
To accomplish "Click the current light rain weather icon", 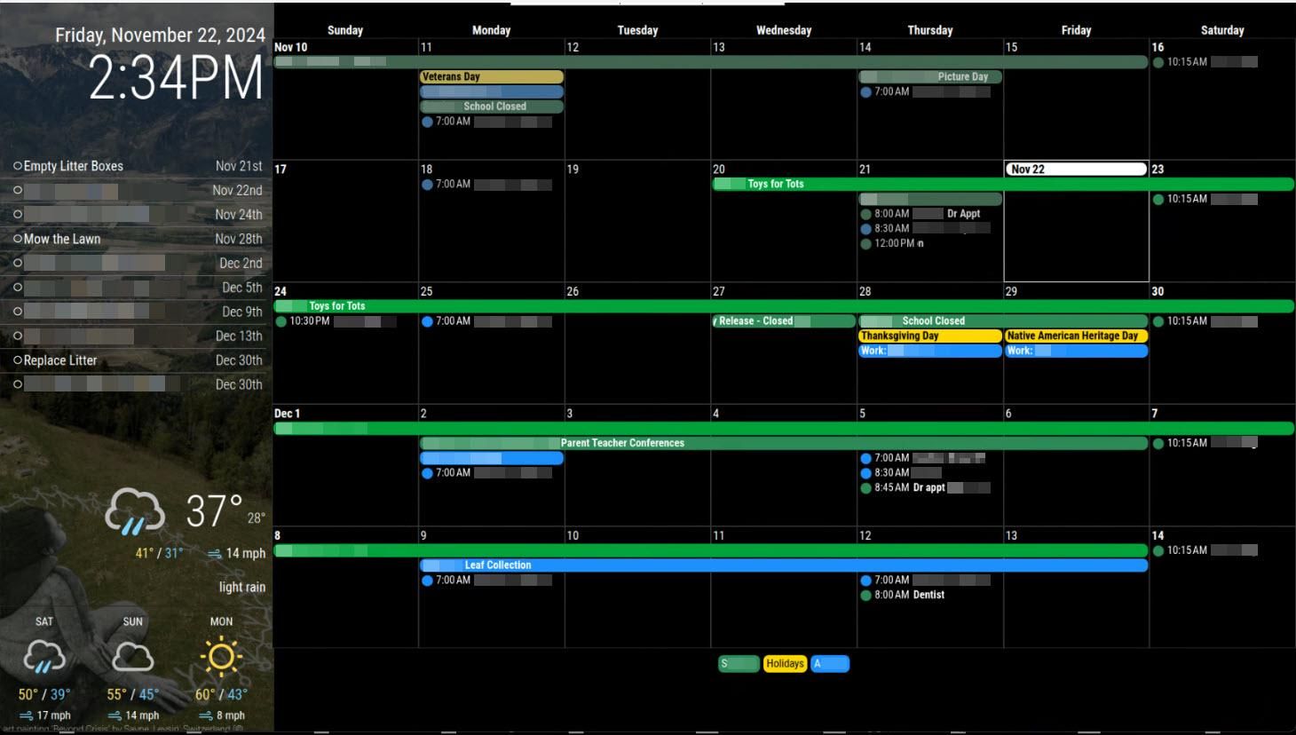I will [135, 513].
